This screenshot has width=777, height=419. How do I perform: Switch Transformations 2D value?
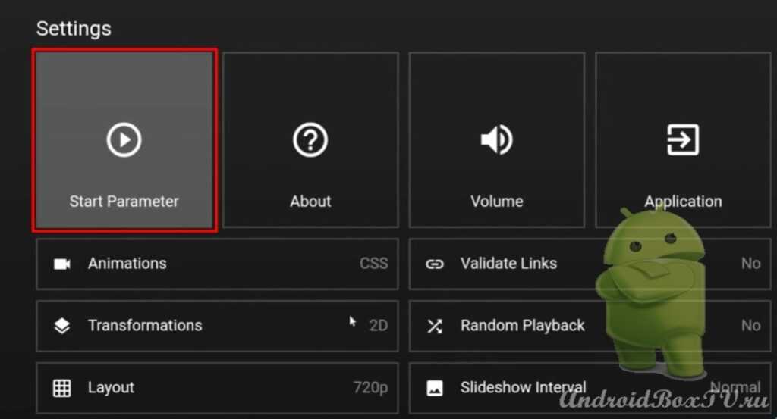point(378,326)
